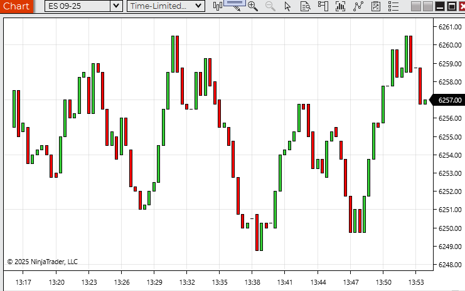This screenshot has width=465, height=291.
Task: Select the Chart tab
Action: (16, 6)
